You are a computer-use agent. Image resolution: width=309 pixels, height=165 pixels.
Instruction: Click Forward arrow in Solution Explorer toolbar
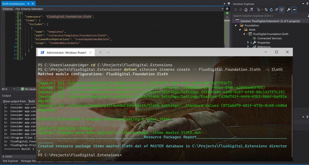pos(241,10)
